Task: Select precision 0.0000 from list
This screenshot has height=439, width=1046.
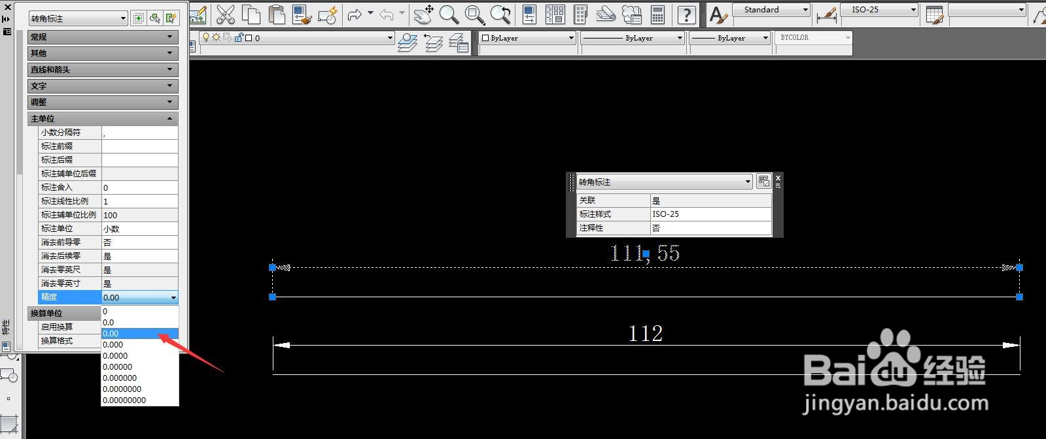Action: (140, 355)
